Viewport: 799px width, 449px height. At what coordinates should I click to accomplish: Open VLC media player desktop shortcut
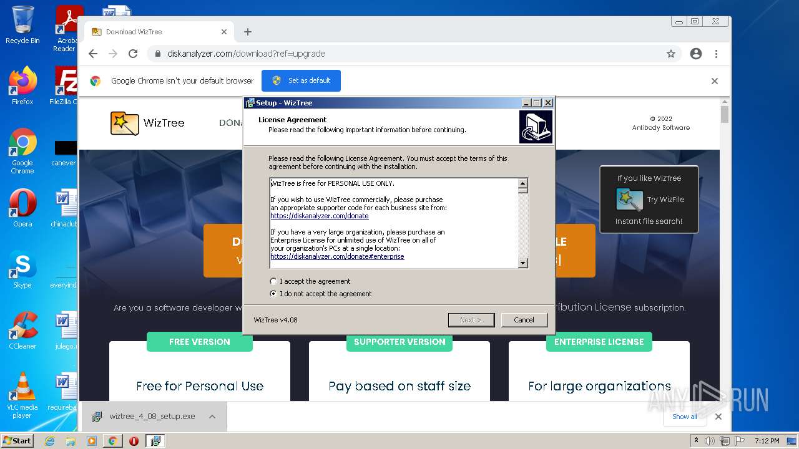(x=22, y=395)
